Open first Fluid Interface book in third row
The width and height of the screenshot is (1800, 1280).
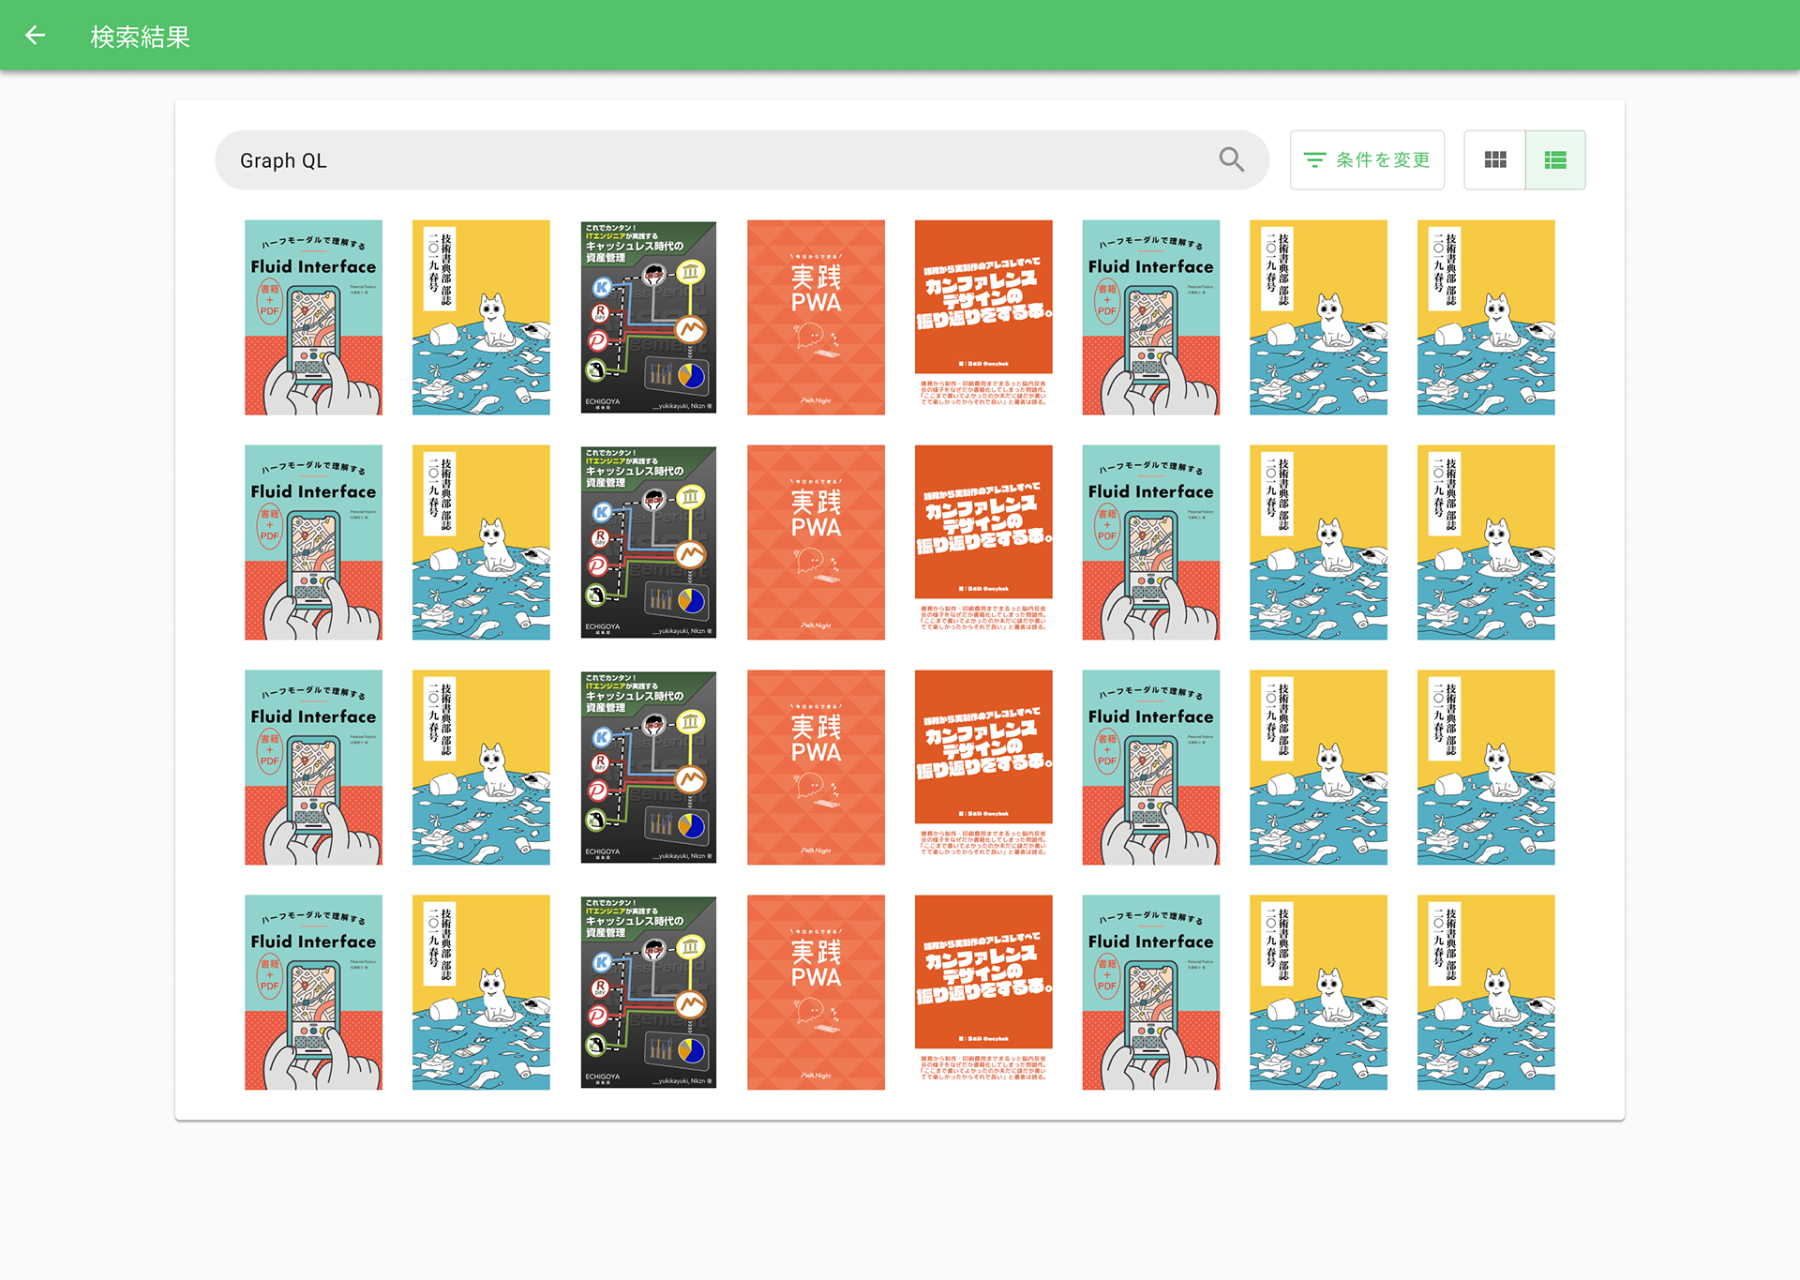pyautogui.click(x=313, y=767)
